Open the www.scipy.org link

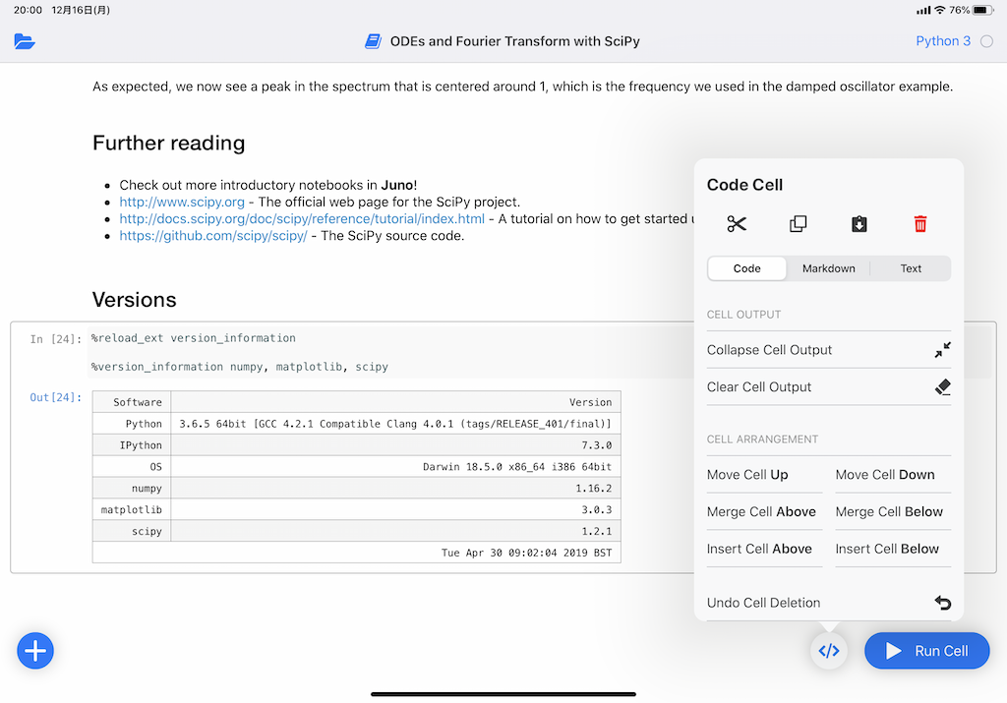pyautogui.click(x=182, y=203)
